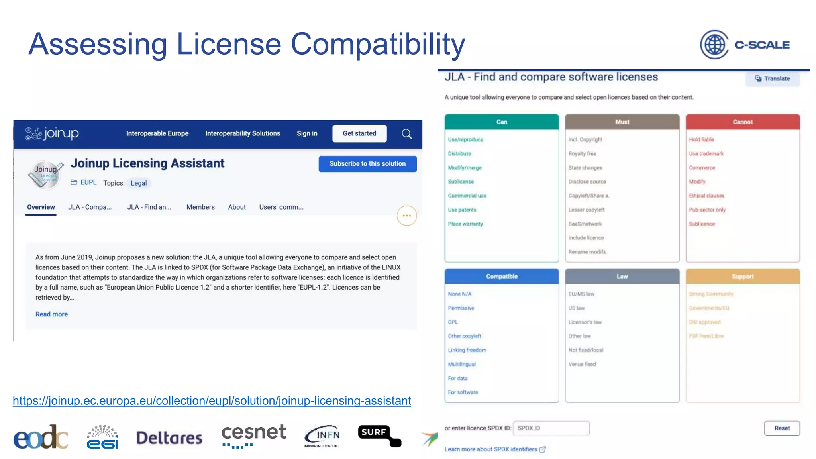Screen dimensions: 816x459
Task: Toggle the Hold liable filter
Action: click(x=701, y=139)
